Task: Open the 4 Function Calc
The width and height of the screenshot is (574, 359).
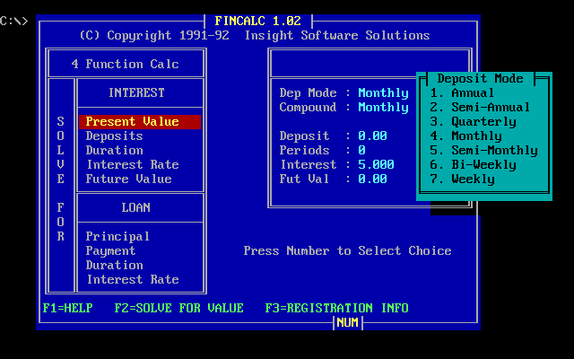Action: [x=125, y=64]
